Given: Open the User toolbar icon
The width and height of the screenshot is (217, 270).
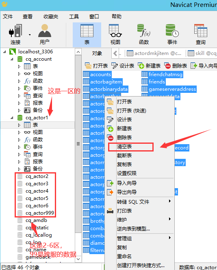Looking at the screenshot, I should pyautogui.click(x=45, y=35).
